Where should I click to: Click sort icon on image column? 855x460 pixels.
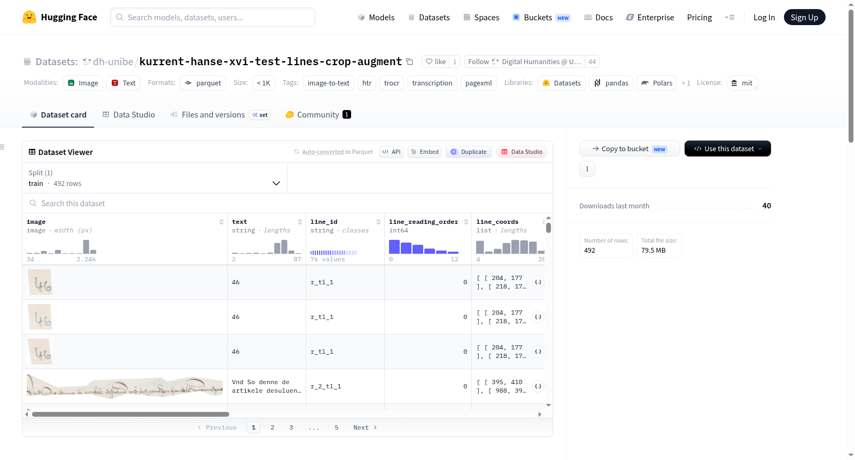(x=221, y=222)
